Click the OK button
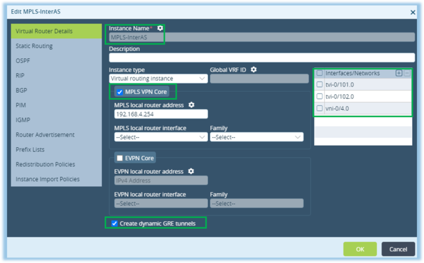 [360, 249]
